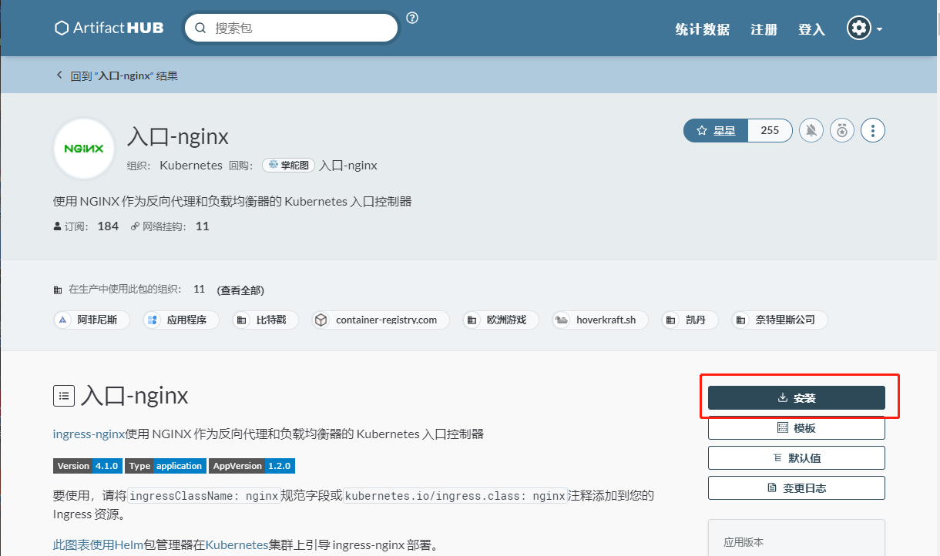Click the 安装 install button
Viewport: 940px width, 556px height.
click(797, 398)
